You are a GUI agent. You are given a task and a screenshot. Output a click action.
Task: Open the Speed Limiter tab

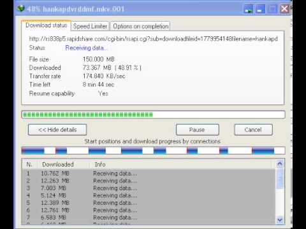point(90,26)
